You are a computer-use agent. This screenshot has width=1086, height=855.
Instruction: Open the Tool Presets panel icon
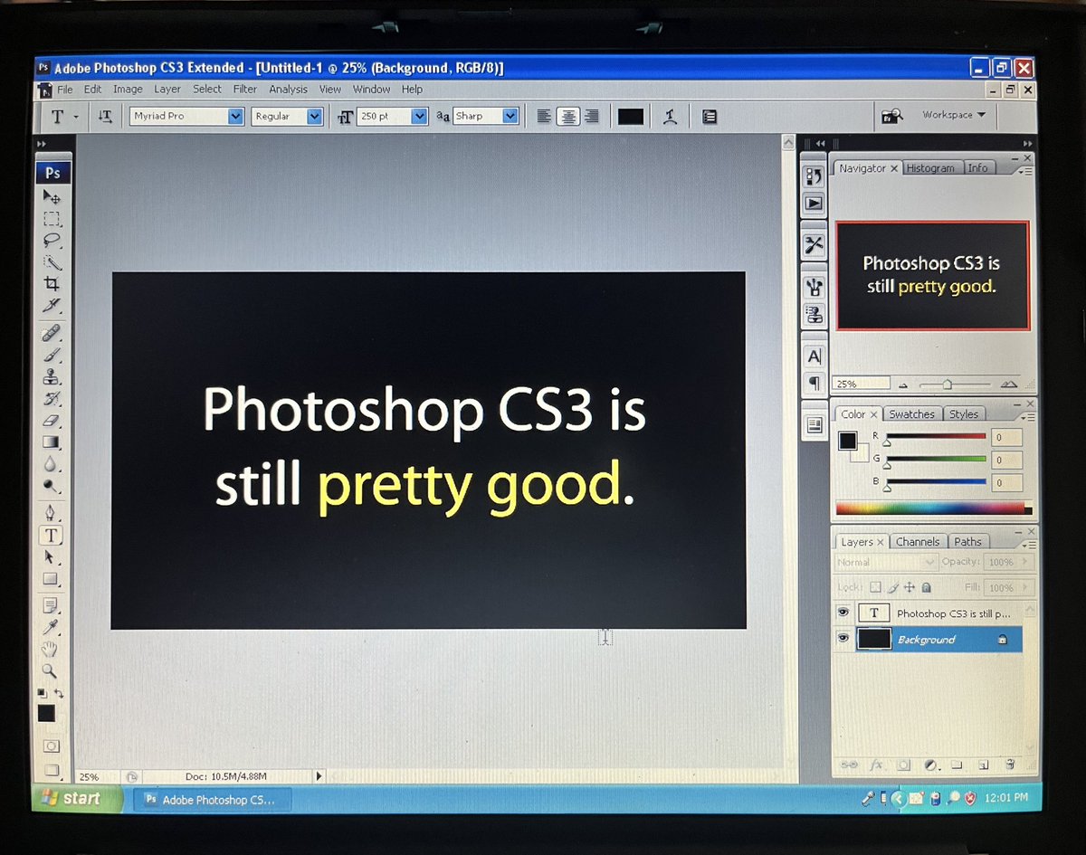[x=814, y=244]
